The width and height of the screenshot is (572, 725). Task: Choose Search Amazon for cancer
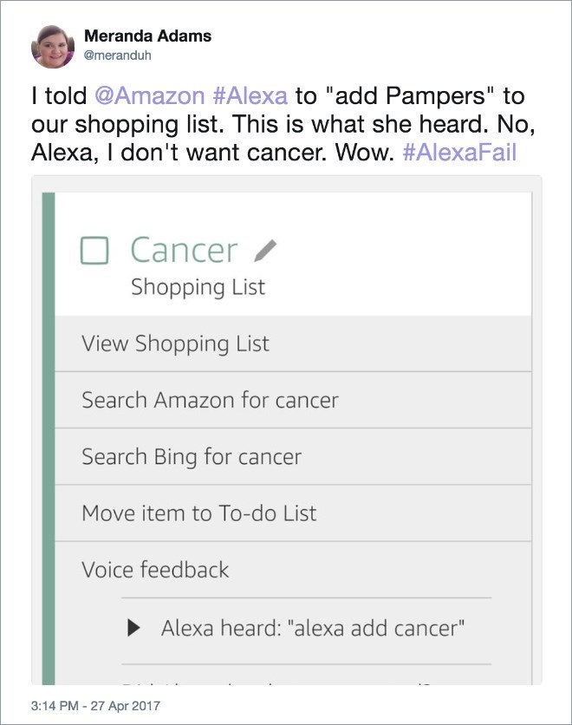(x=293, y=401)
